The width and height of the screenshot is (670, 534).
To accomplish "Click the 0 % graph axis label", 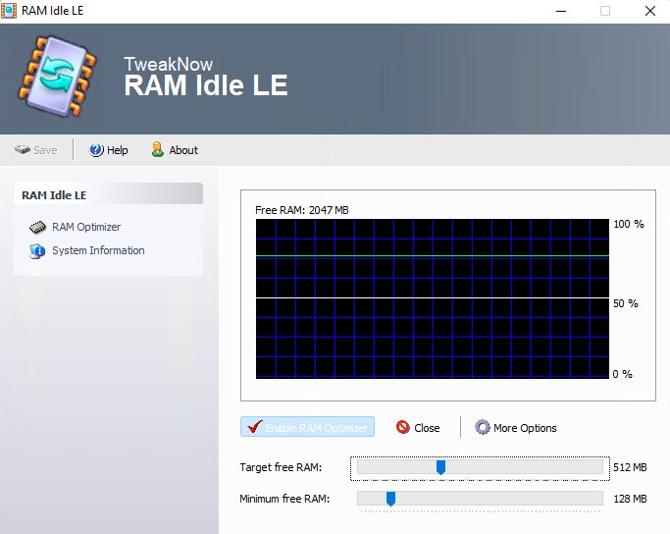I will click(622, 374).
